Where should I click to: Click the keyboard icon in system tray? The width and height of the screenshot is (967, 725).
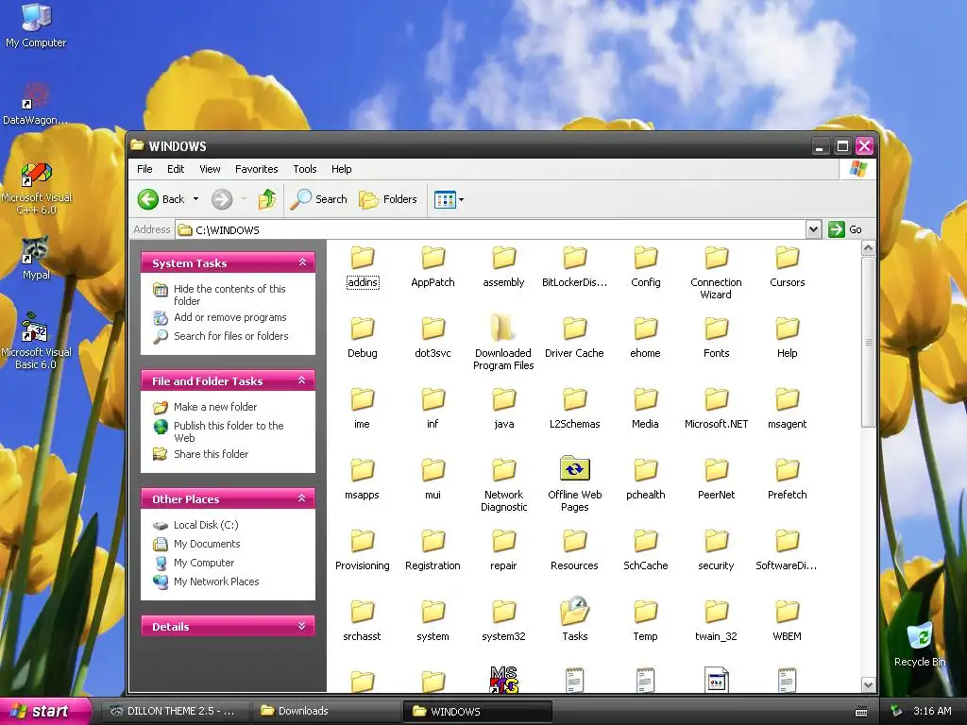[x=861, y=712]
